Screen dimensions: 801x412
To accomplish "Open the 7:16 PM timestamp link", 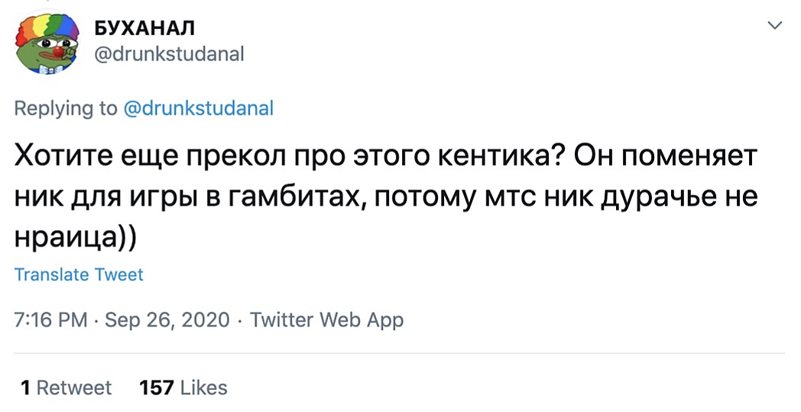I will 50,320.
